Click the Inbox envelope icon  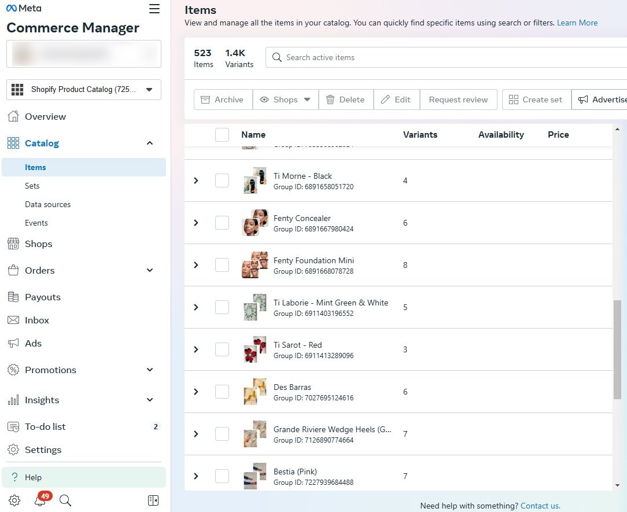13,320
